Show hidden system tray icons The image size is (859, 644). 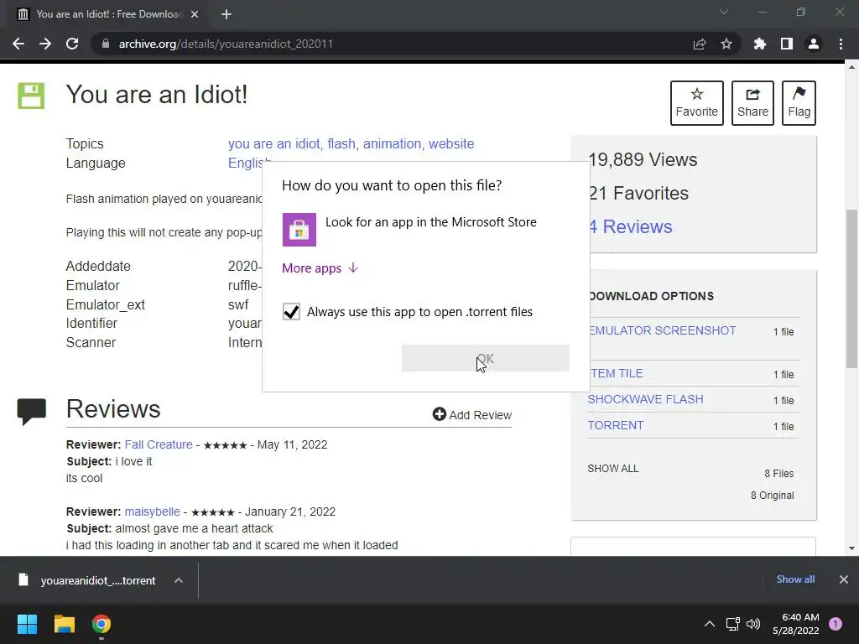(x=710, y=624)
